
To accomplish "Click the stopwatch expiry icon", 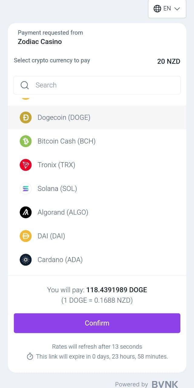I will coord(30,357).
